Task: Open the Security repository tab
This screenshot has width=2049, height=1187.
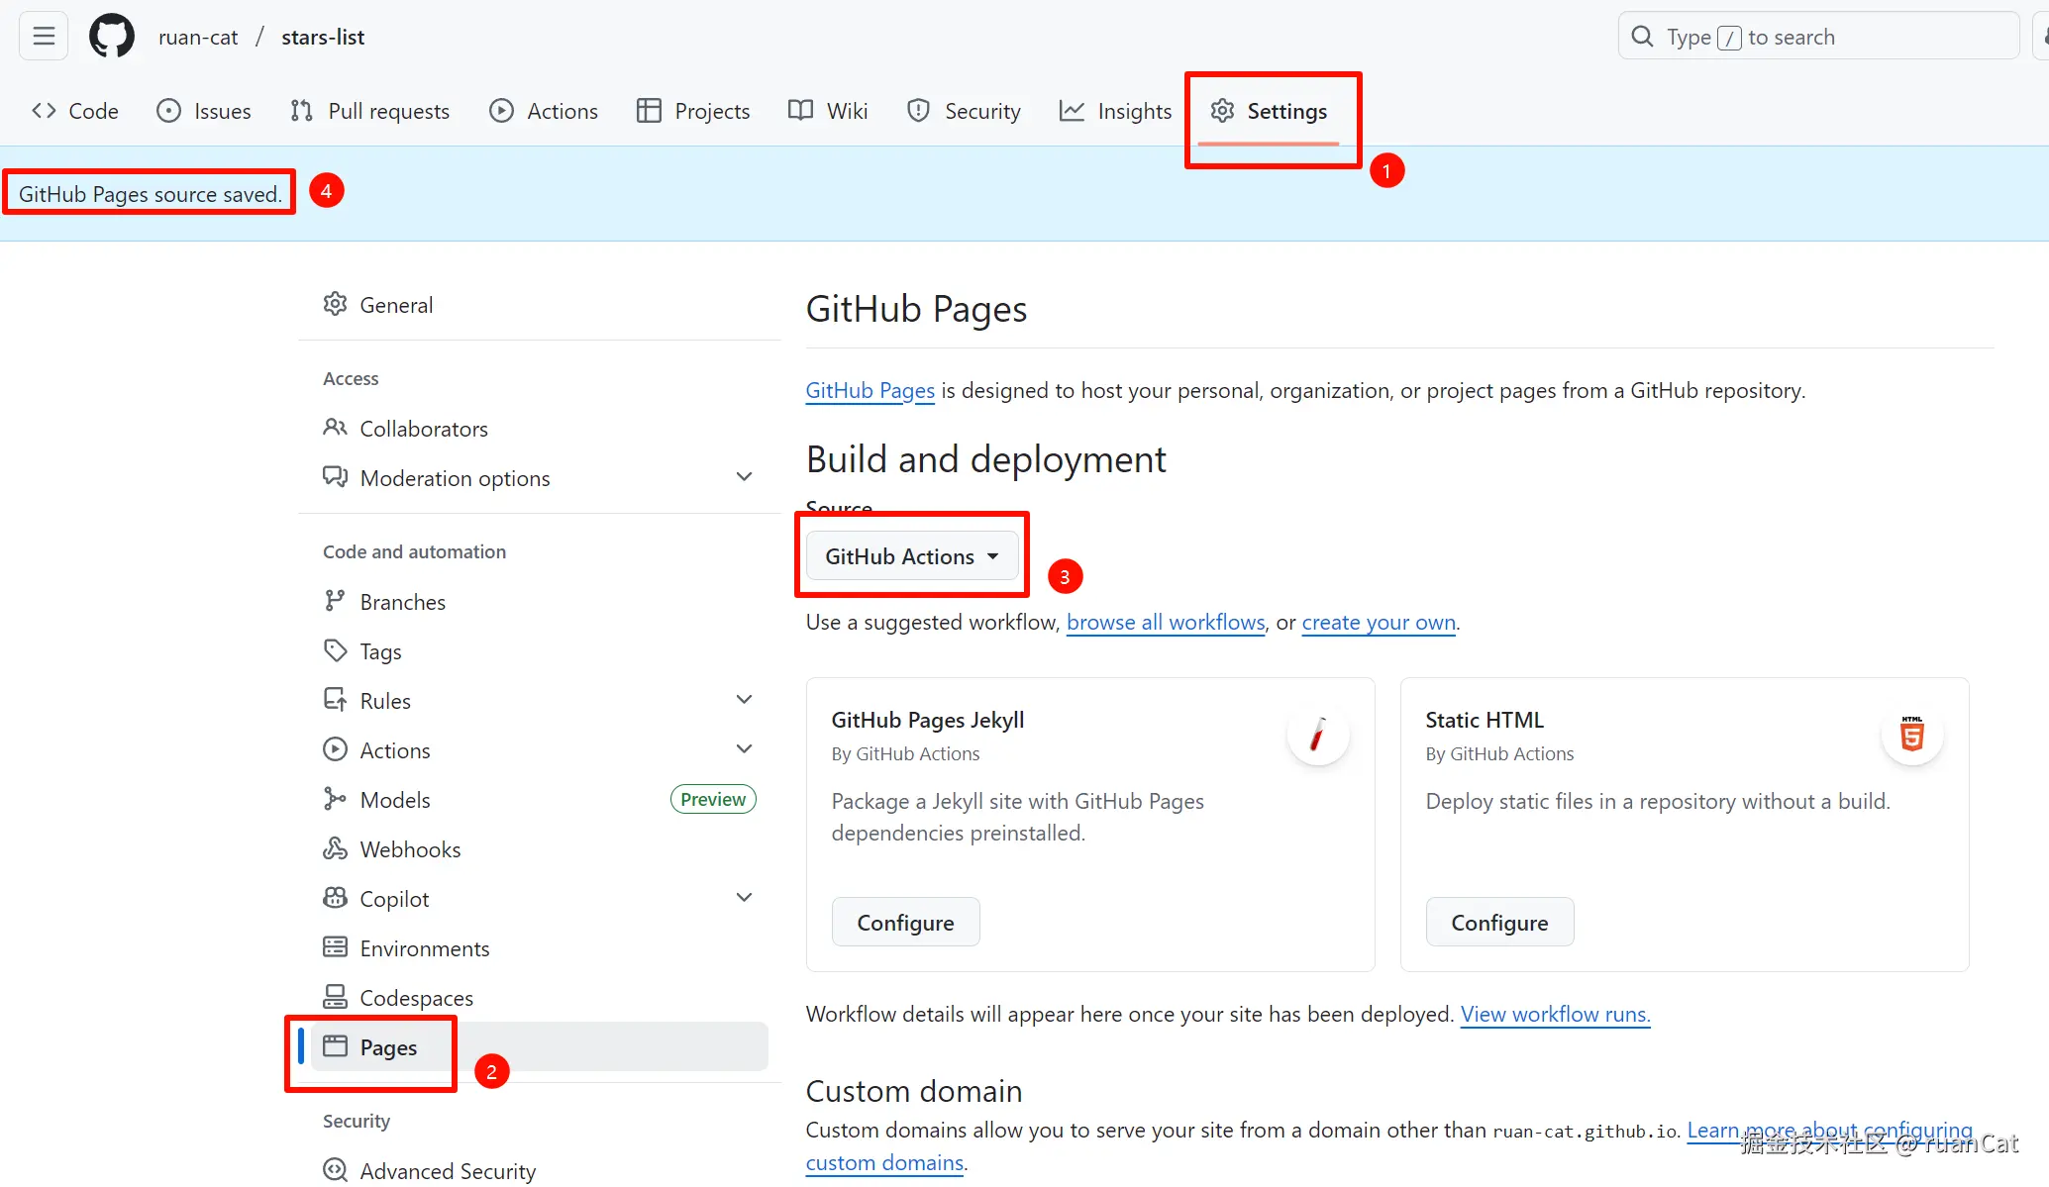Action: point(964,111)
